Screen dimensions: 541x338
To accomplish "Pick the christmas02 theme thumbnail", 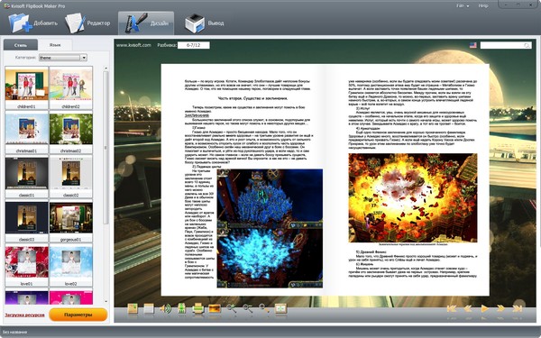I will tap(70, 132).
